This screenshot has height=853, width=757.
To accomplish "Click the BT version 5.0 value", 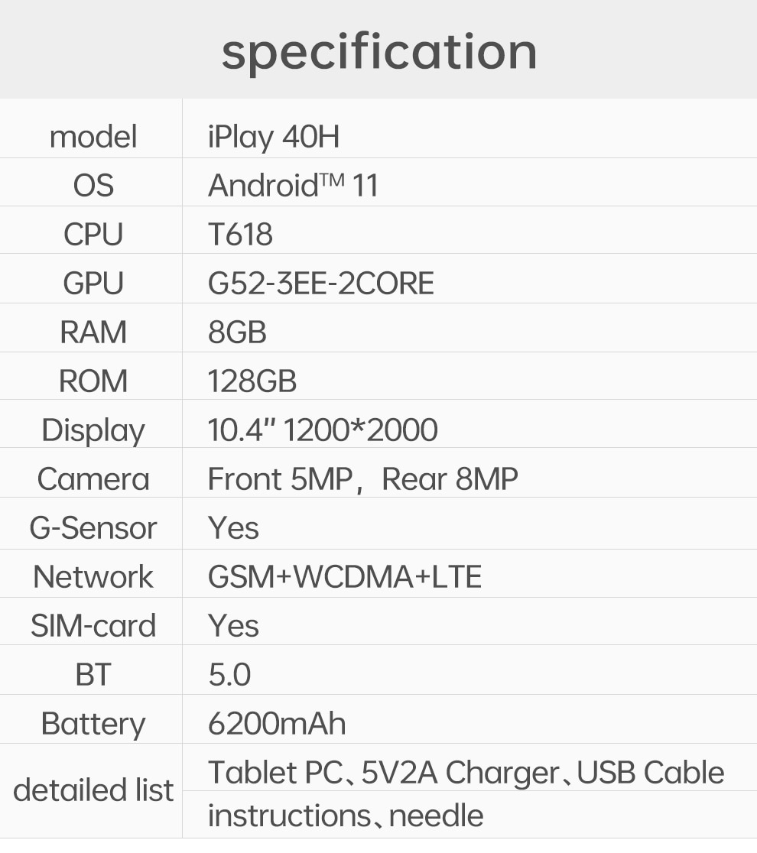I will (229, 675).
